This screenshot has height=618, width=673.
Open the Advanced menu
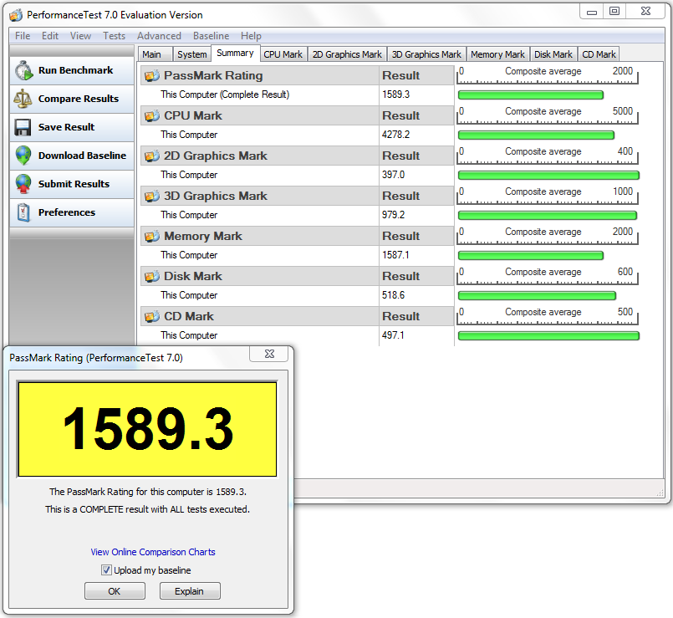[x=159, y=36]
